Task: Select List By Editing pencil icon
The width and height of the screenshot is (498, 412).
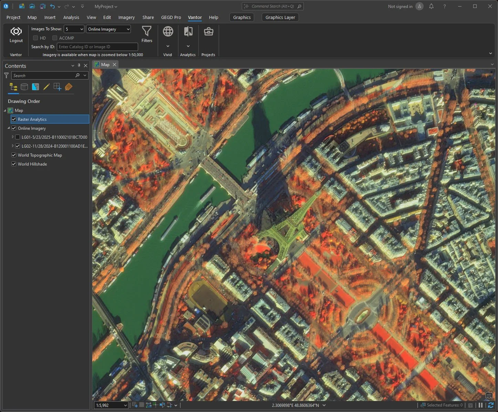Action: [46, 87]
